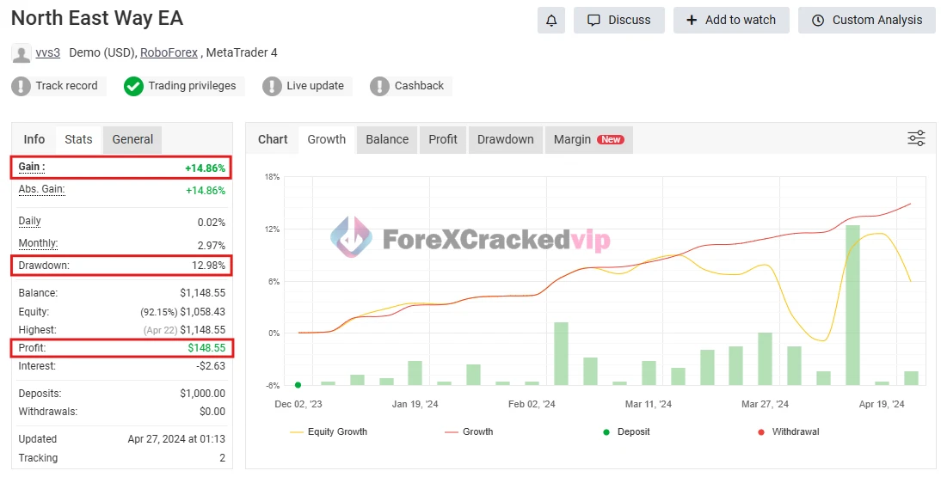The image size is (941, 477).
Task: Toggle the Growth legend series
Action: click(469, 431)
